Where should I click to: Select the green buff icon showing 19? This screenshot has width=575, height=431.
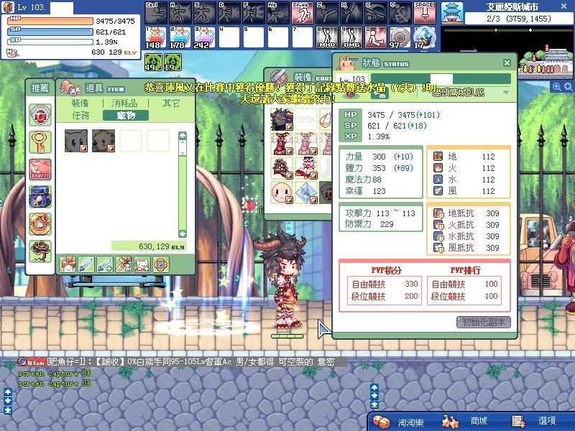pyautogui.click(x=172, y=62)
